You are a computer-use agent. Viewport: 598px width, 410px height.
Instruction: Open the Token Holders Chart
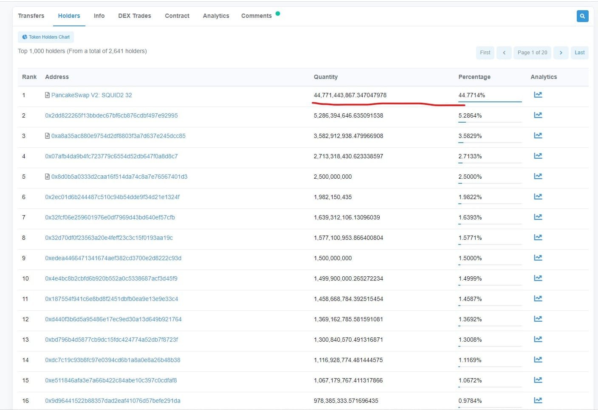pyautogui.click(x=45, y=37)
